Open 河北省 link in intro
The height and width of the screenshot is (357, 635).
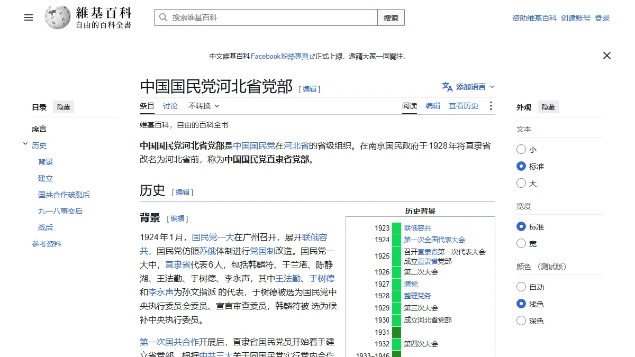pyautogui.click(x=296, y=145)
